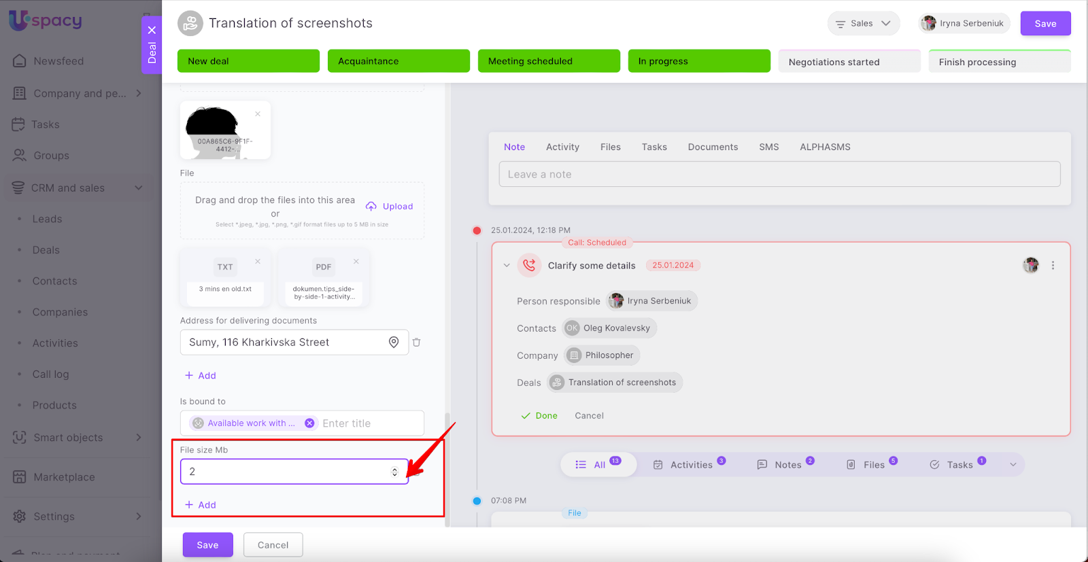Image resolution: width=1088 pixels, height=562 pixels.
Task: Switch to the ALPHASMS tab
Action: click(x=825, y=147)
